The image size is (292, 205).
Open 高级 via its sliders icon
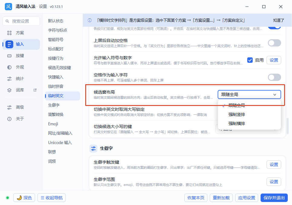[9, 107]
